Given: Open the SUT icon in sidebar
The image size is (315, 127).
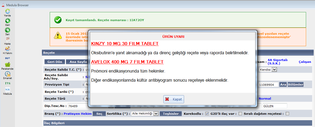Looking at the screenshot, I should point(7,58).
